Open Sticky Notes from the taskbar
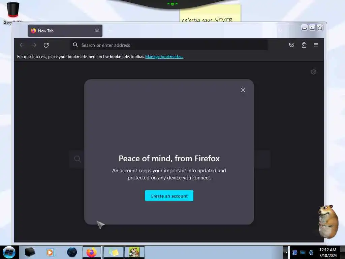Viewport: 345px width, 259px height. click(x=114, y=252)
